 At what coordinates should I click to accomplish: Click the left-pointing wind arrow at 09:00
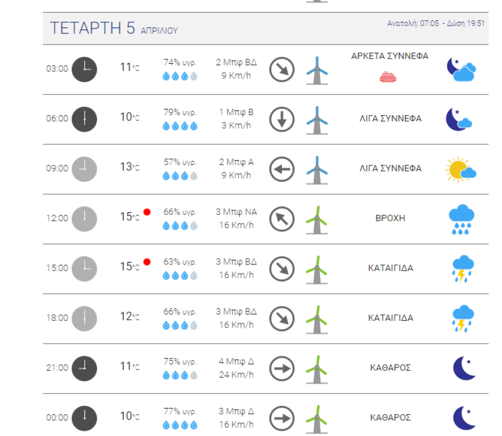coord(281,169)
